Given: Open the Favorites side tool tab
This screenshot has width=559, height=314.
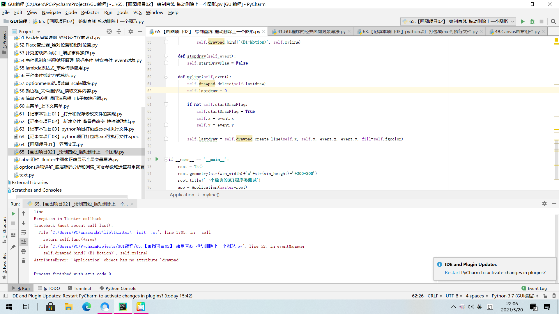Looking at the screenshot, I should pos(4,266).
